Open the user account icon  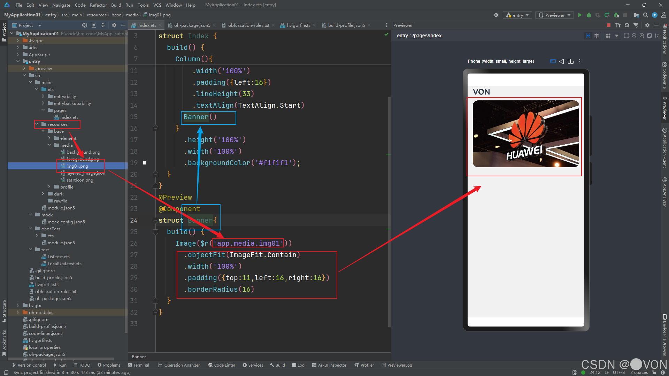[663, 15]
